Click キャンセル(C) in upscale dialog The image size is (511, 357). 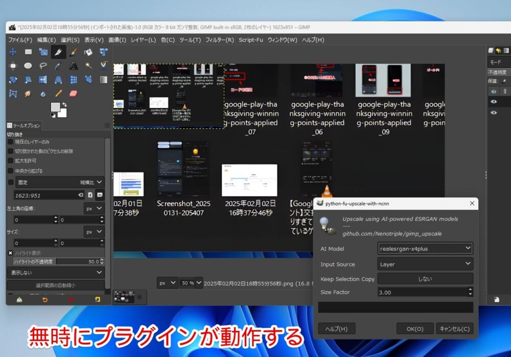[455, 328]
